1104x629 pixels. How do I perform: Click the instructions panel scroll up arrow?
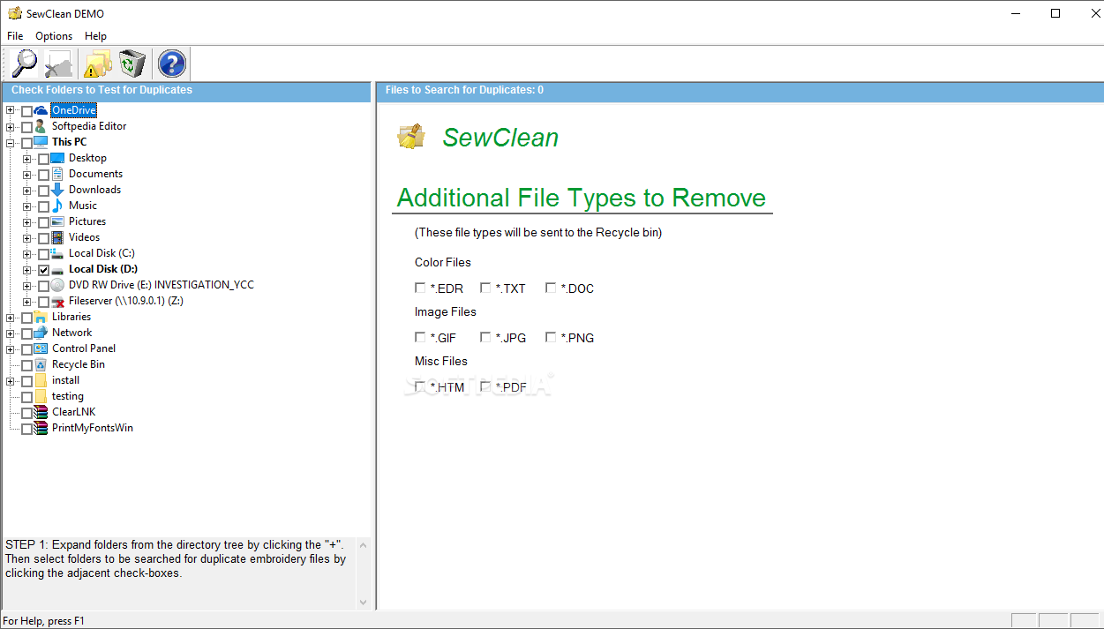(x=364, y=543)
